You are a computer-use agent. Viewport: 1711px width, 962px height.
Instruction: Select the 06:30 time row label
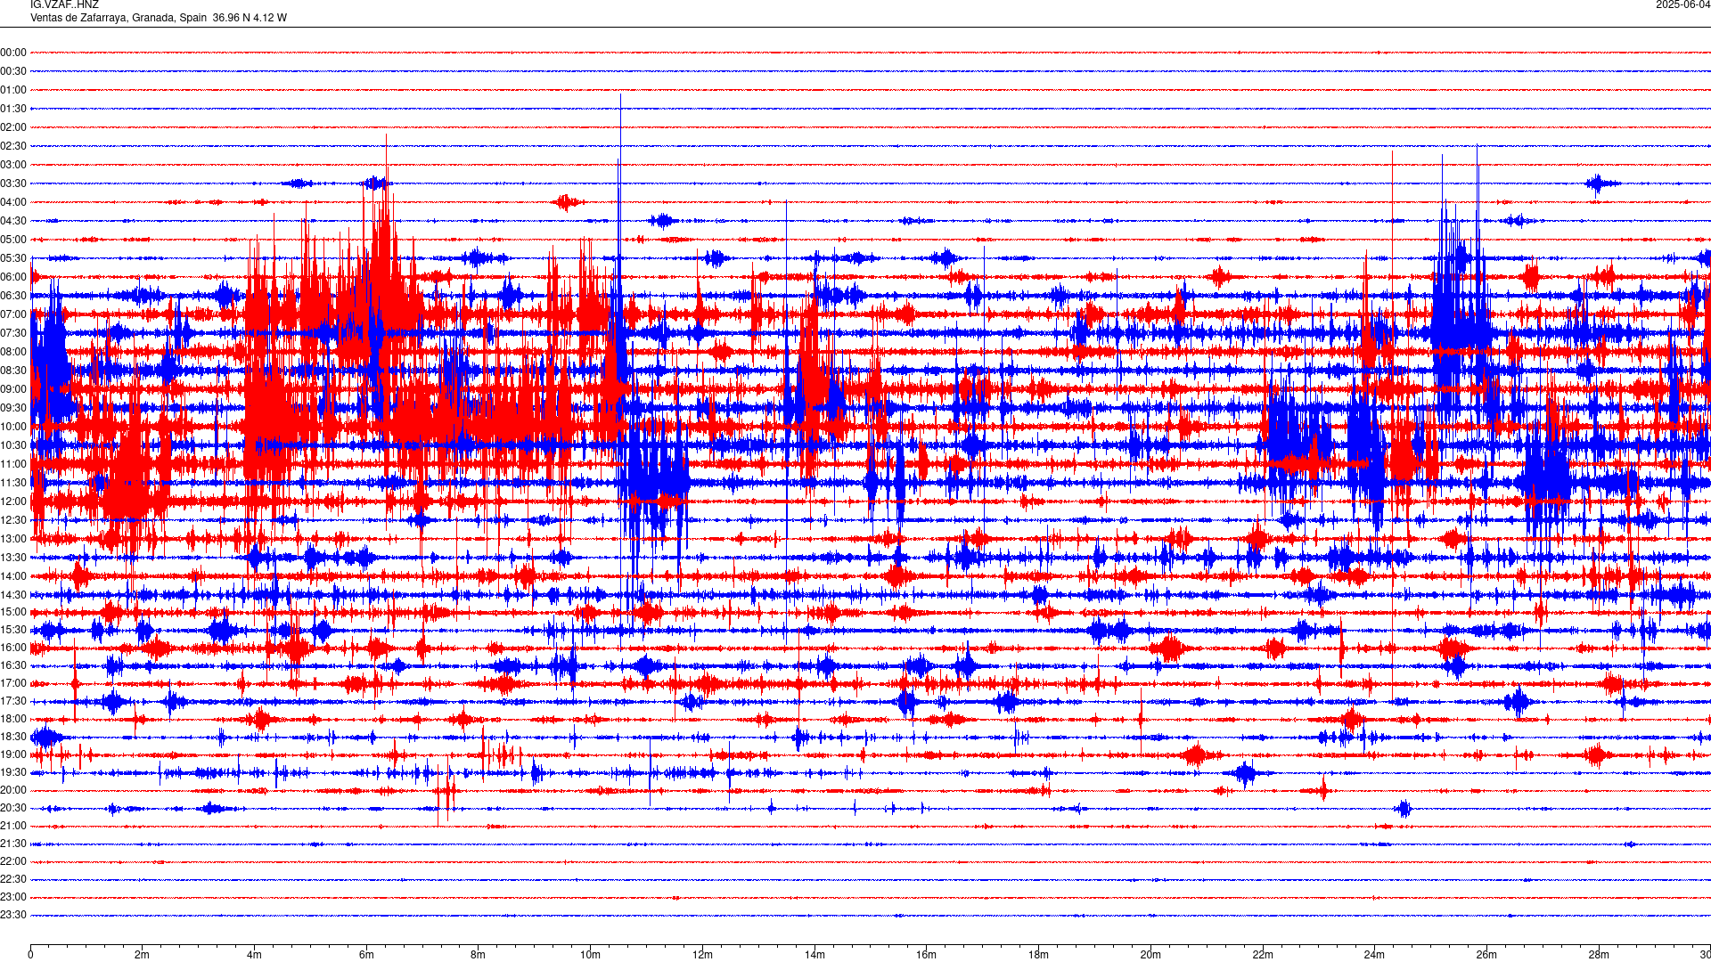coord(13,296)
